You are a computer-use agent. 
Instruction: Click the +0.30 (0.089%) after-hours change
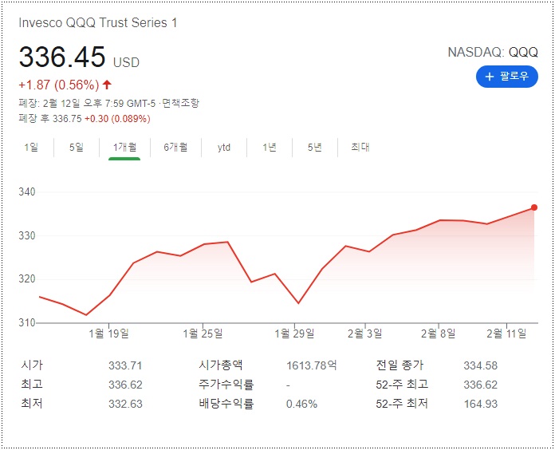click(x=117, y=119)
